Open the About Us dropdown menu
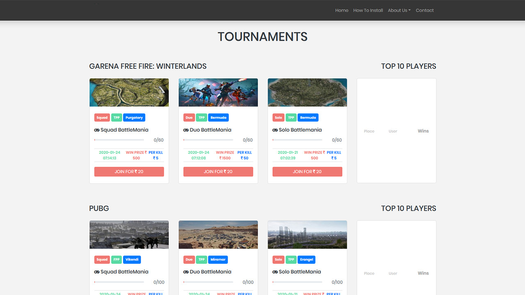This screenshot has width=525, height=295. tap(399, 10)
